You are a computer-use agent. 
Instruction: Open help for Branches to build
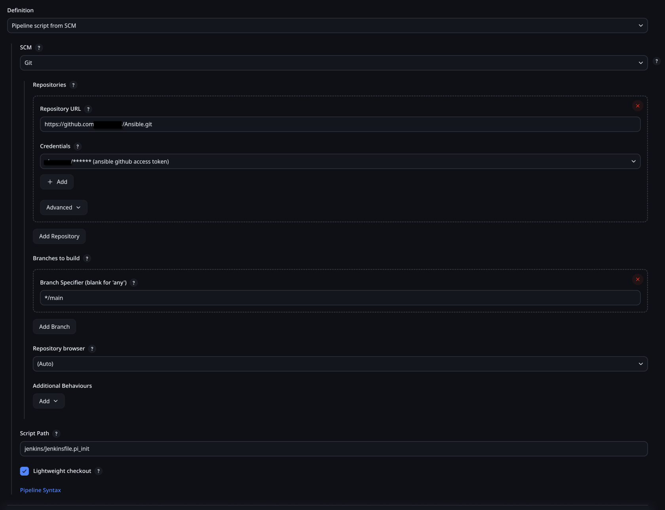(x=87, y=258)
